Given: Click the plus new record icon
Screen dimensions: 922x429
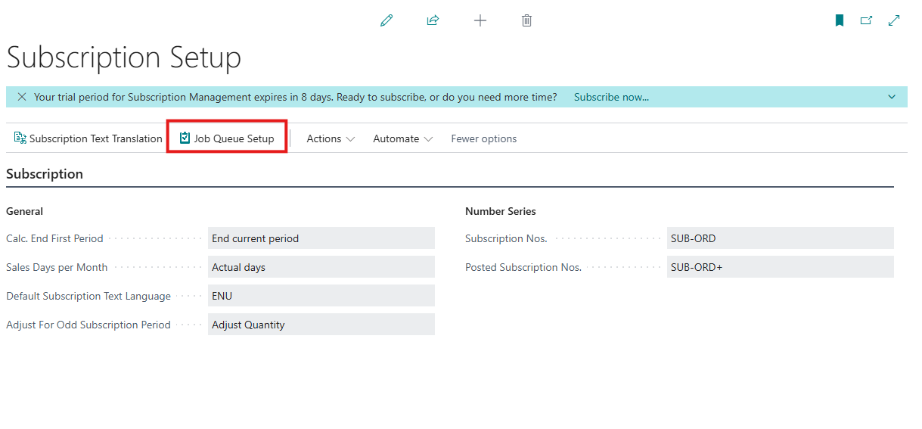Looking at the screenshot, I should (480, 21).
